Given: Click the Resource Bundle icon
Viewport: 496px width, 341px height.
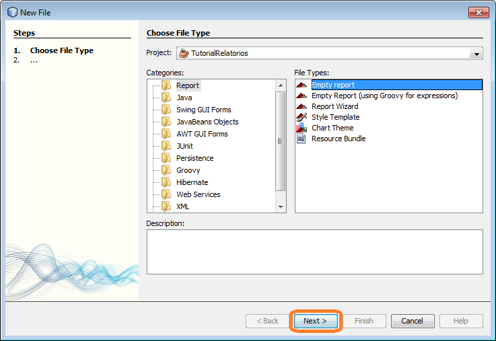Looking at the screenshot, I should [302, 139].
